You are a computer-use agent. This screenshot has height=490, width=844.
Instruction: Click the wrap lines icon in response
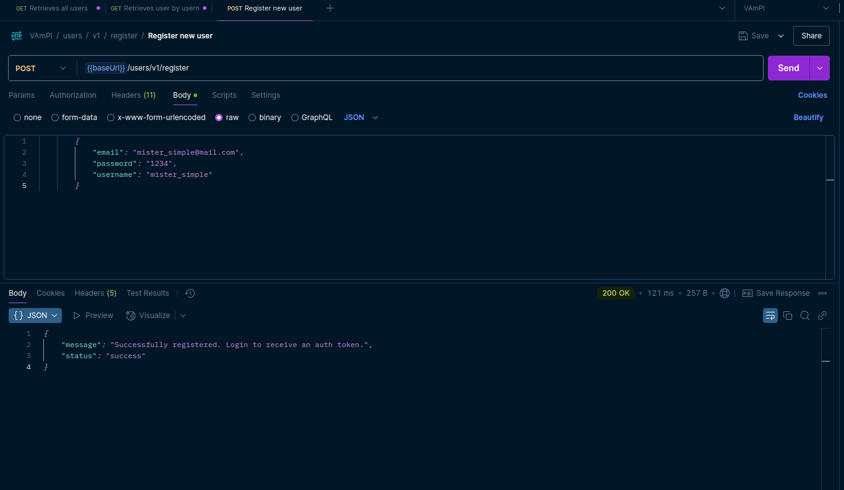[770, 316]
